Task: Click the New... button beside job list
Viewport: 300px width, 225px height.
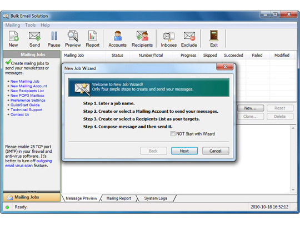Action: click(x=251, y=108)
